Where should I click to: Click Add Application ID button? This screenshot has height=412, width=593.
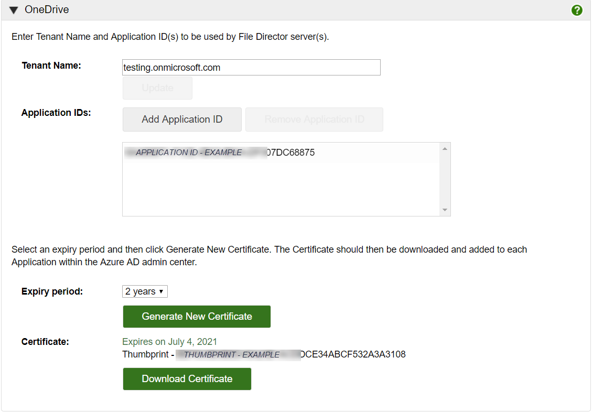(182, 120)
